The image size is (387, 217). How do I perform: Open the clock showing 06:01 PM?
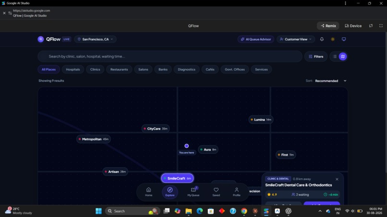click(375, 211)
